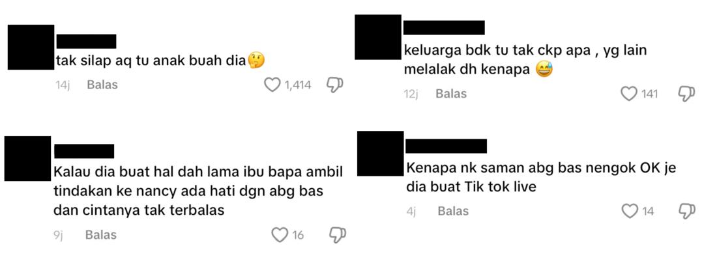Dislike the comment with 14 likes
The width and height of the screenshot is (704, 263).
point(686,211)
